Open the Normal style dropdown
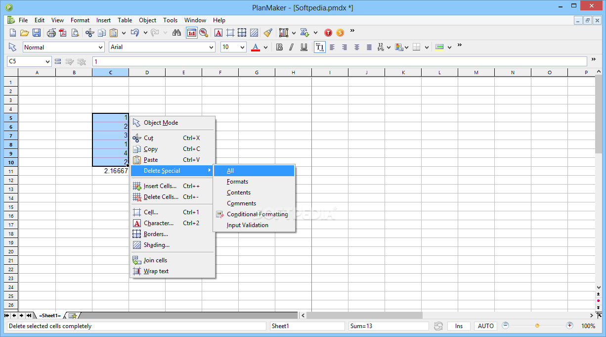Image resolution: width=606 pixels, height=337 pixels. tap(100, 47)
